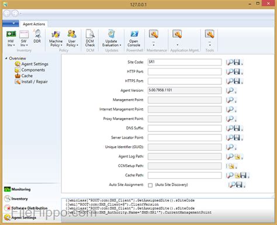Image resolution: width=277 pixels, height=225 pixels.
Task: Open Install / Repair tree item
Action: coord(34,82)
